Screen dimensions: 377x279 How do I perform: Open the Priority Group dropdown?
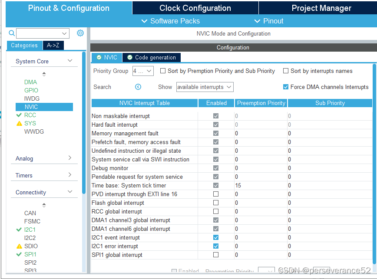[143, 71]
